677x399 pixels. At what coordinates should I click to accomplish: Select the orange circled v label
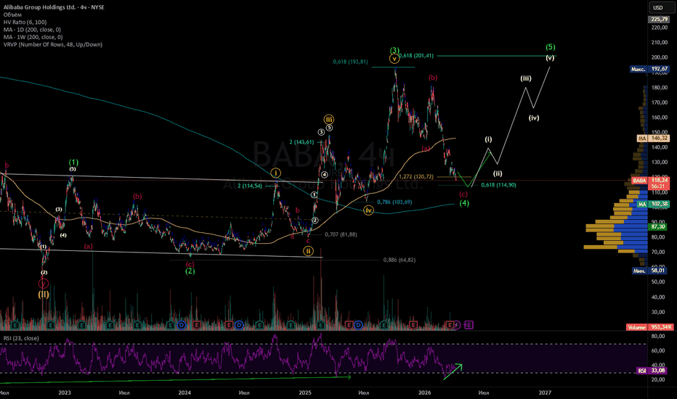394,59
